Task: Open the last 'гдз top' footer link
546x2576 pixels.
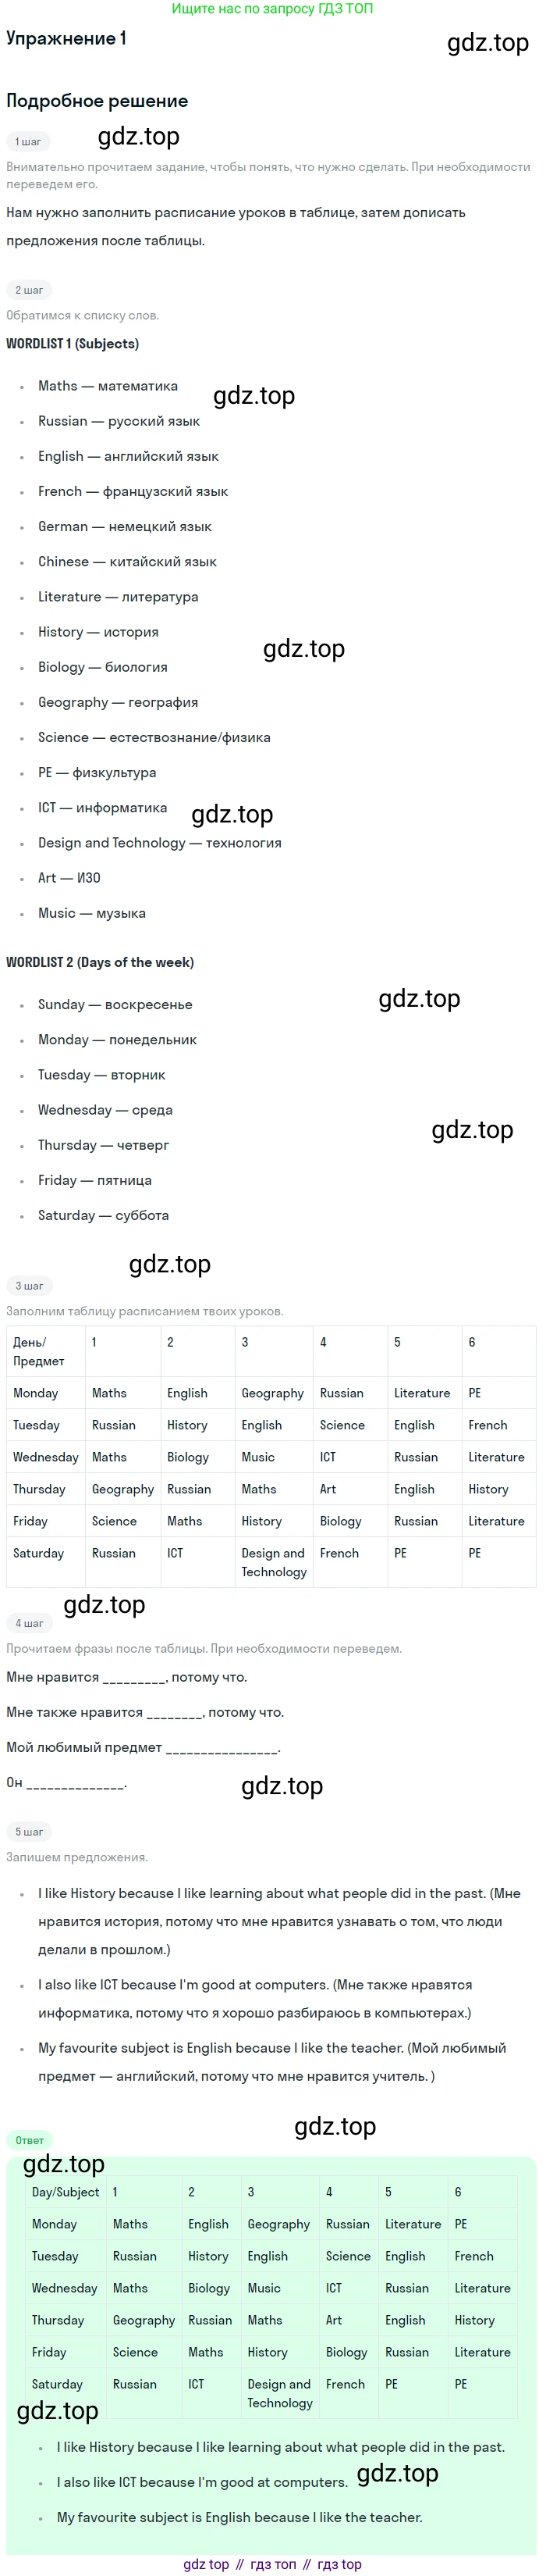Action: click(x=339, y=2564)
